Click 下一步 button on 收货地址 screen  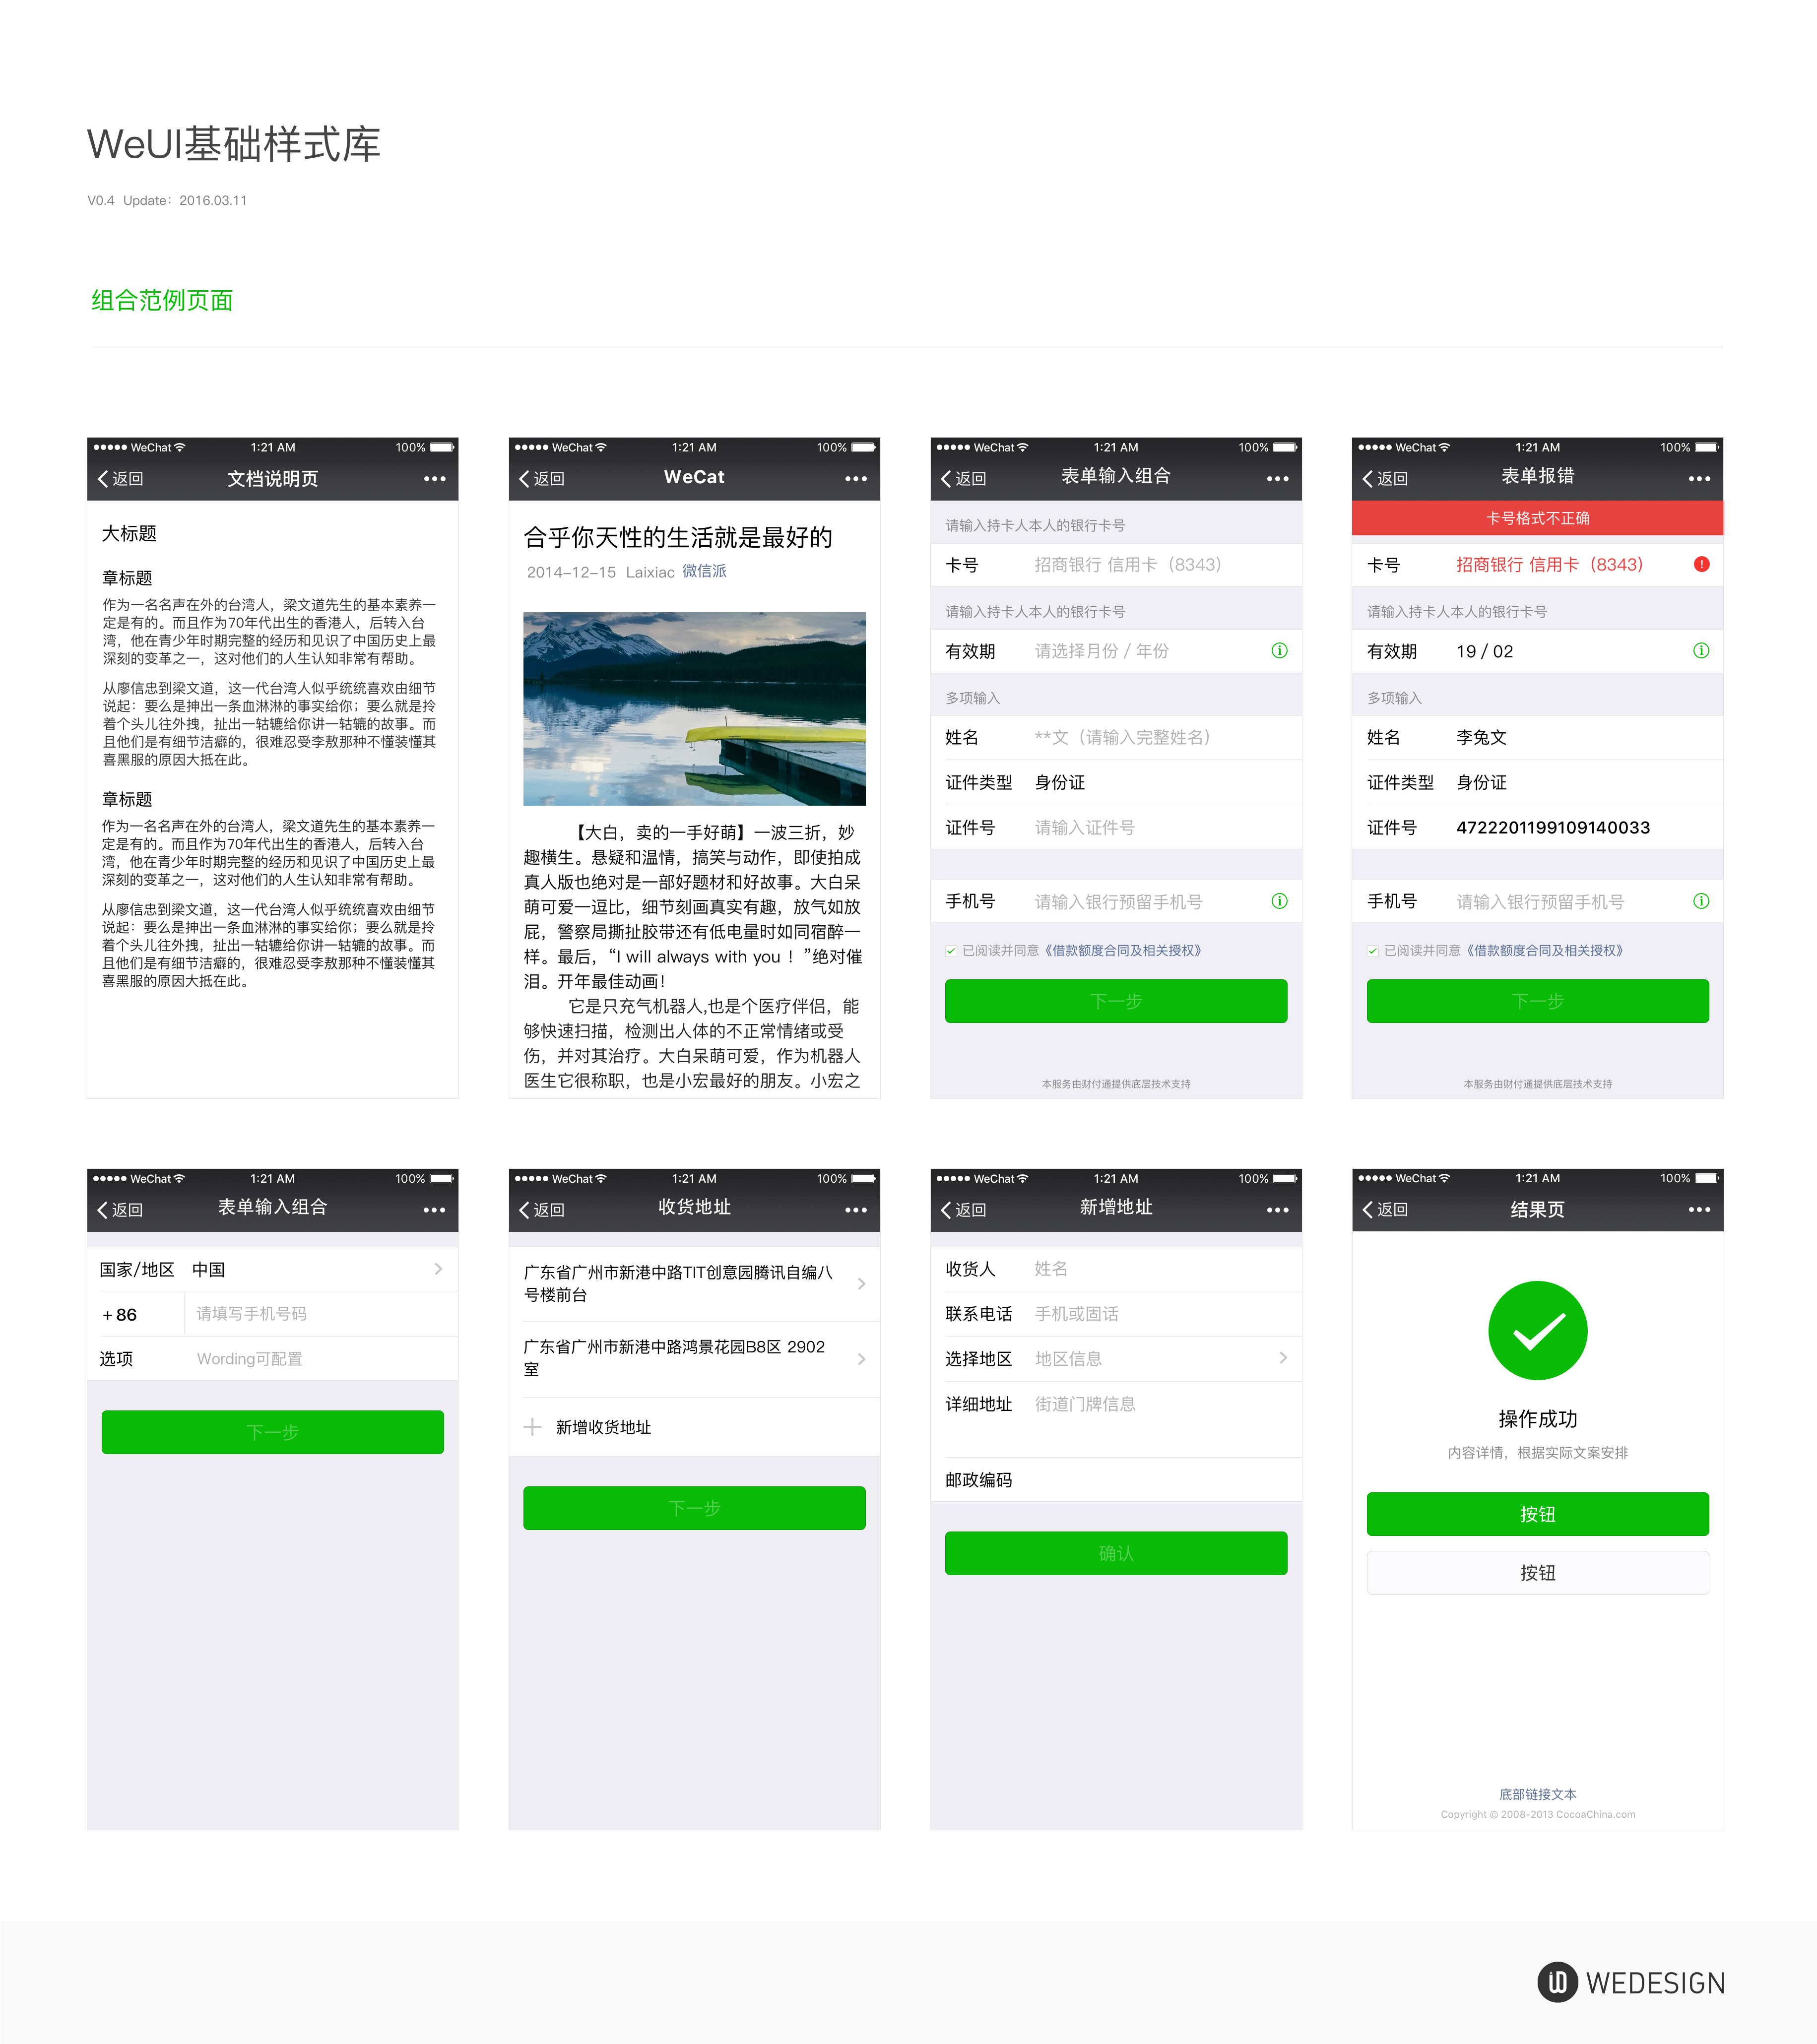click(694, 1508)
